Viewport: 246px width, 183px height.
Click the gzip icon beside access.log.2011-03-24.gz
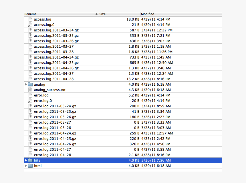tap(30, 30)
